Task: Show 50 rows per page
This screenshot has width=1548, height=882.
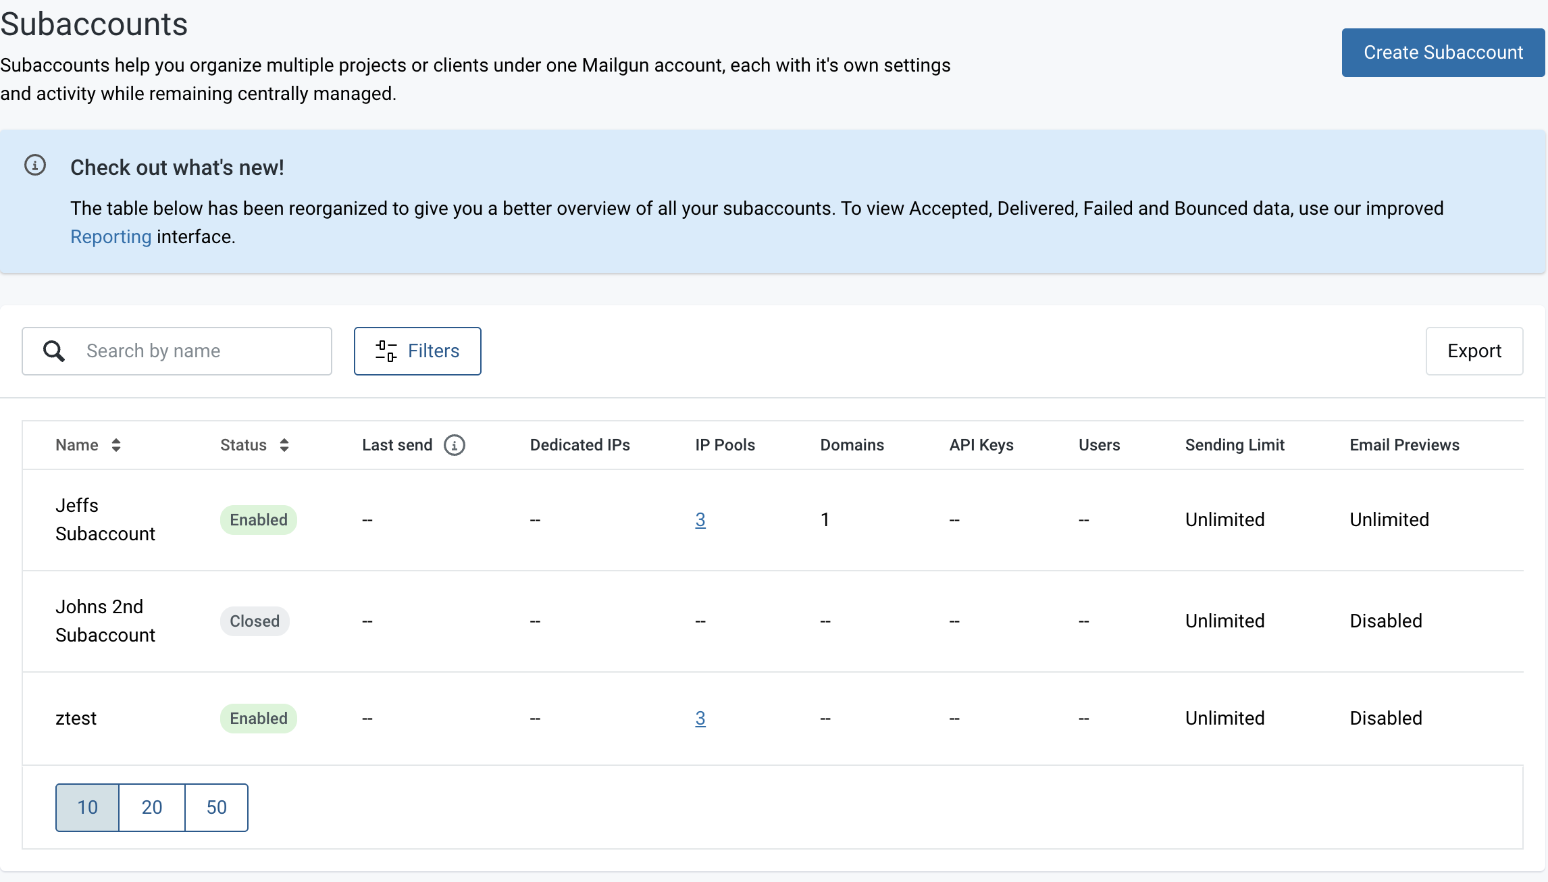Action: [x=216, y=807]
